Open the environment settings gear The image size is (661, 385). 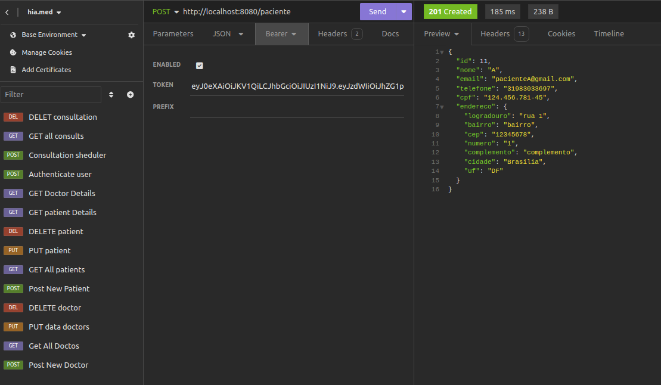tap(132, 35)
